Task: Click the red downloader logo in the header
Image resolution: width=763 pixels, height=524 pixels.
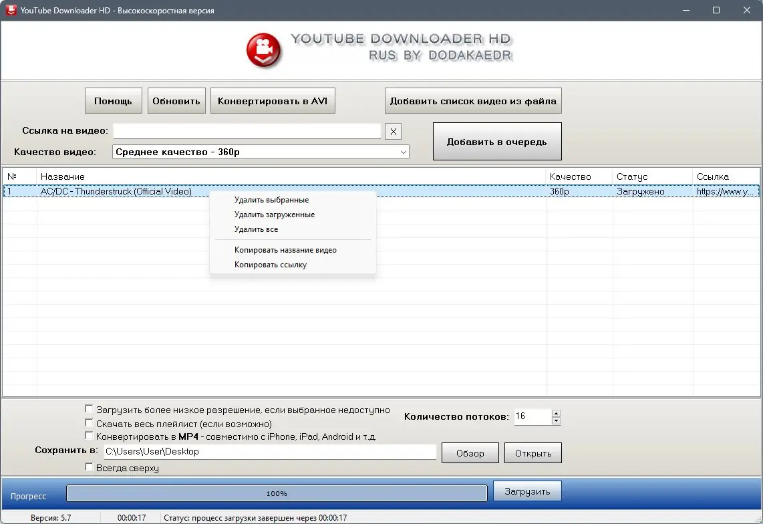Action: click(x=263, y=48)
